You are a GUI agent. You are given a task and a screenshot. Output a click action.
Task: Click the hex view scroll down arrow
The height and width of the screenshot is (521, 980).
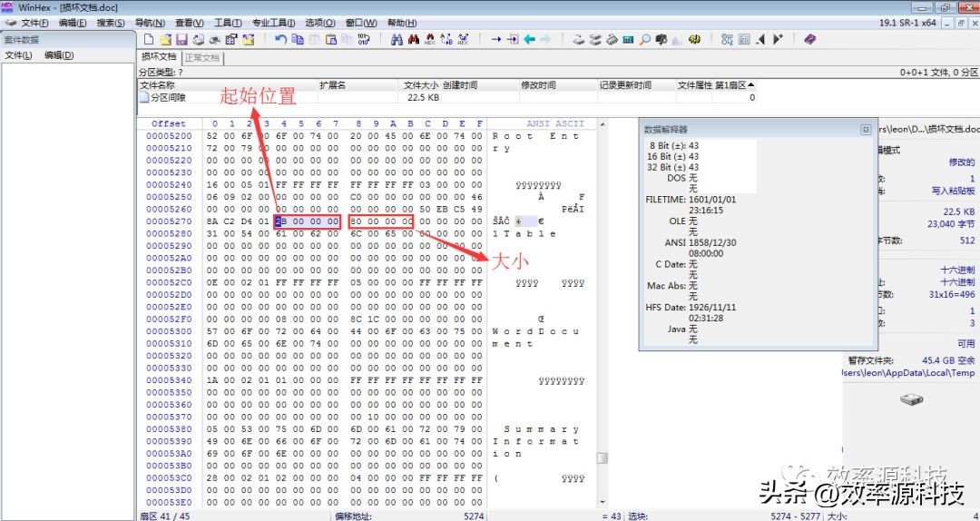[x=603, y=502]
